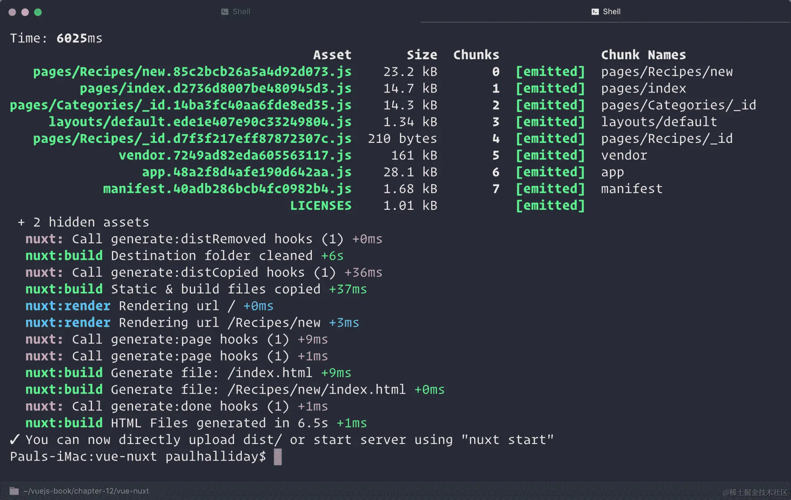This screenshot has width=791, height=500.
Task: Click the pages/index.d2736d8007be480945d3.js asset
Action: (215, 88)
